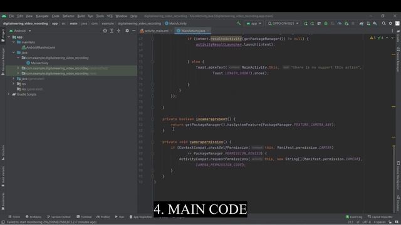Open the Terminal tool window
The height and width of the screenshot is (225, 401).
[x=84, y=217]
